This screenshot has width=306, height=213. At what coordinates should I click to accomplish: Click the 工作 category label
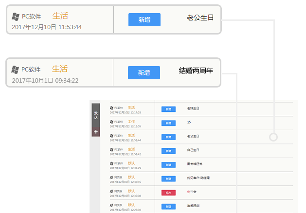pyautogui.click(x=131, y=122)
